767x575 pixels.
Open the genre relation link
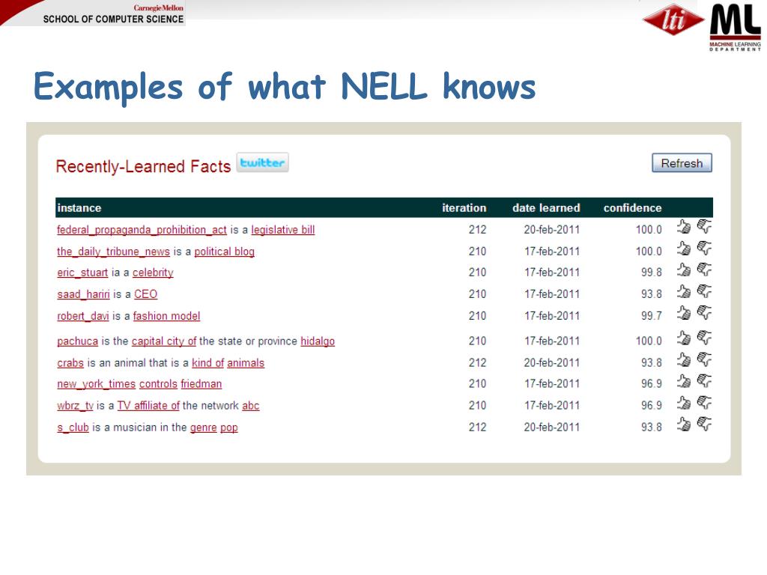[204, 428]
